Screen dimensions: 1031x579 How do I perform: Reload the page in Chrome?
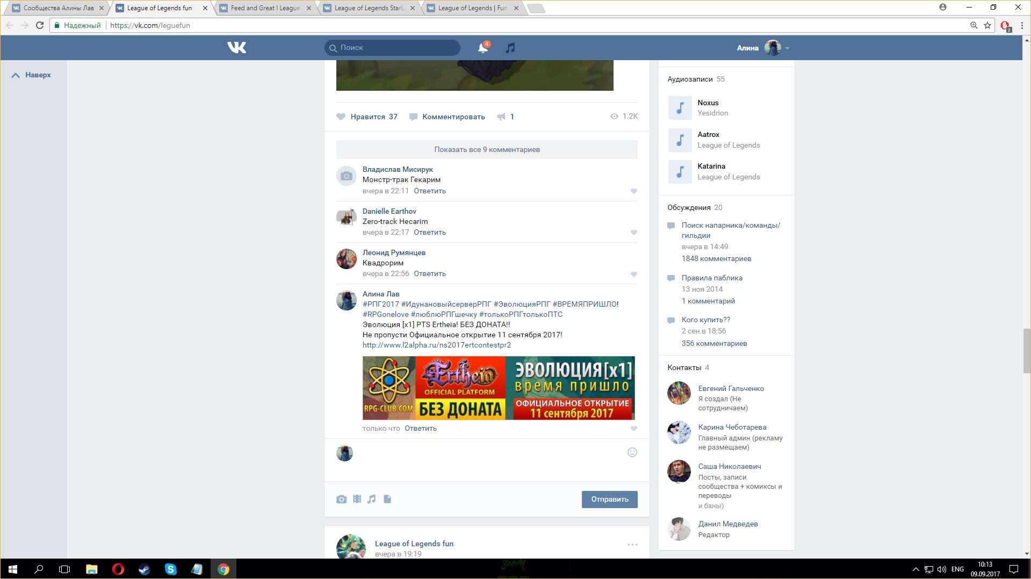[39, 25]
